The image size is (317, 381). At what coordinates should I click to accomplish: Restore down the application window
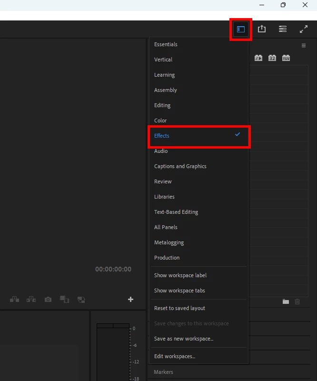[x=283, y=5]
